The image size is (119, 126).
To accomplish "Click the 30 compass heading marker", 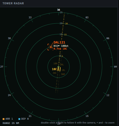I will coord(9,38).
